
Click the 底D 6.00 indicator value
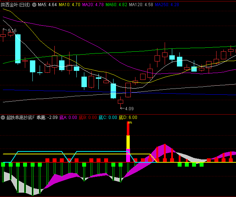(128, 117)
